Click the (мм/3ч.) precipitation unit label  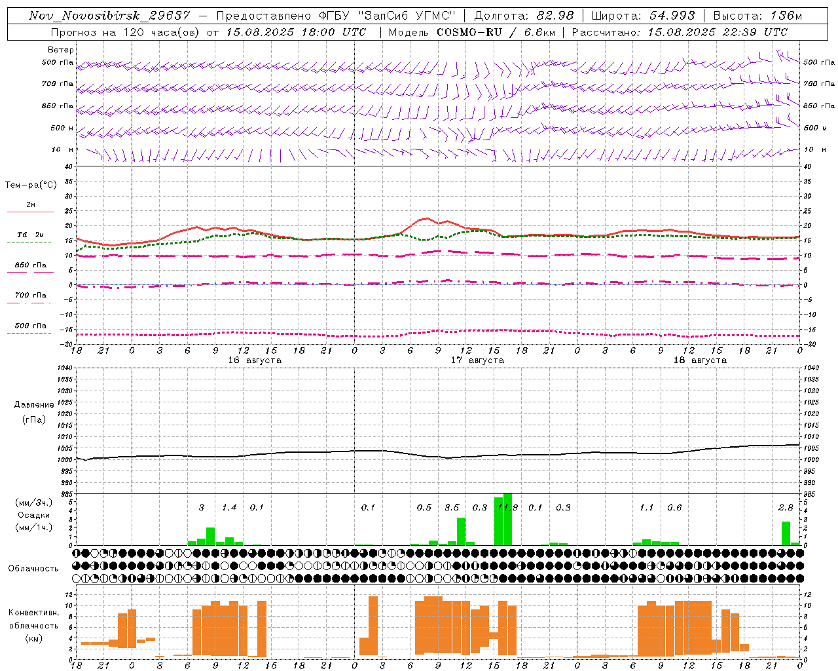34,503
